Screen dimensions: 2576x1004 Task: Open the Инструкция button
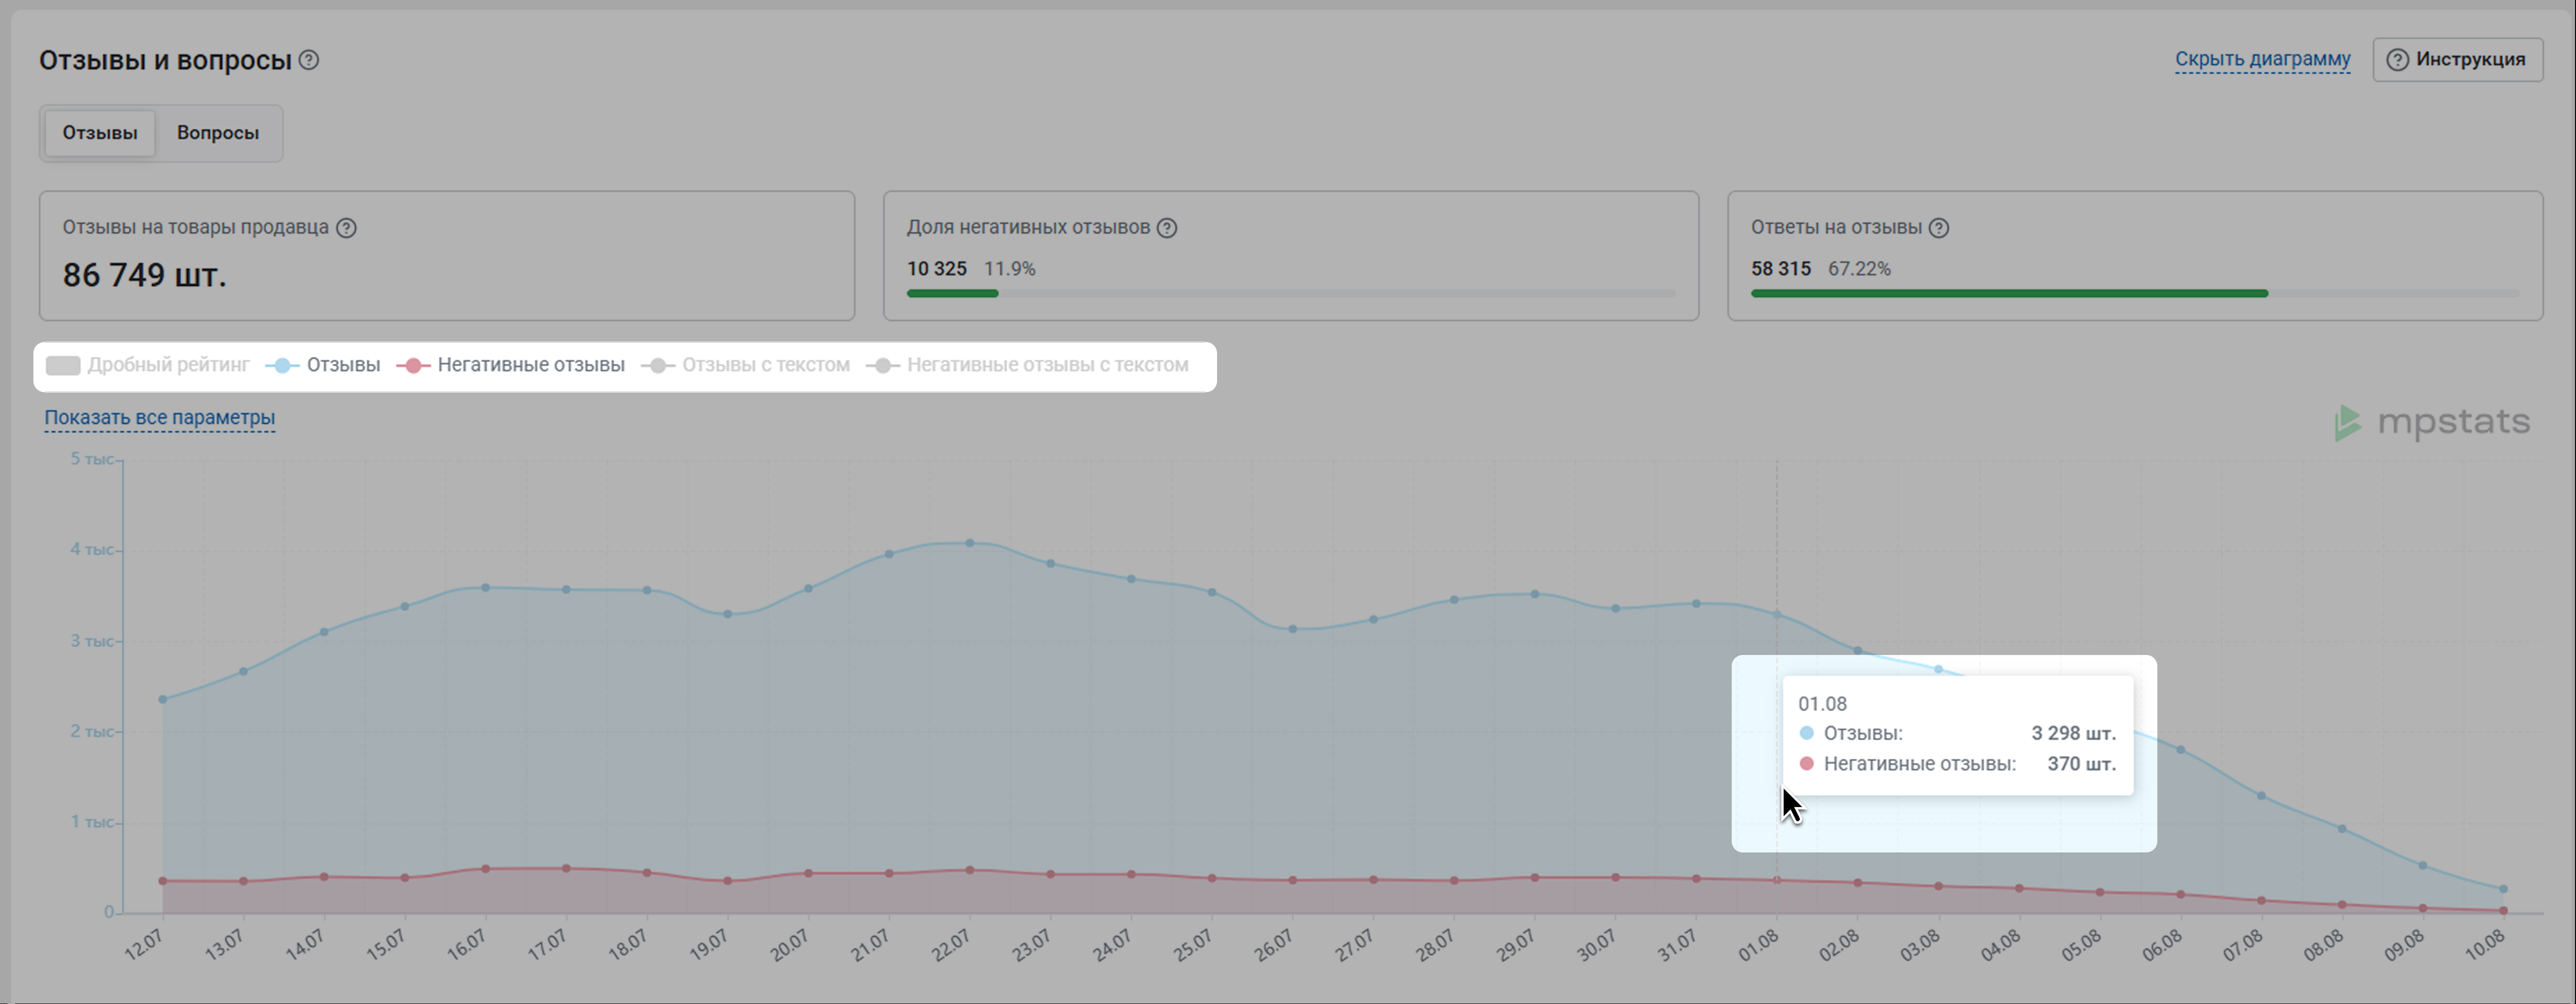(2457, 60)
